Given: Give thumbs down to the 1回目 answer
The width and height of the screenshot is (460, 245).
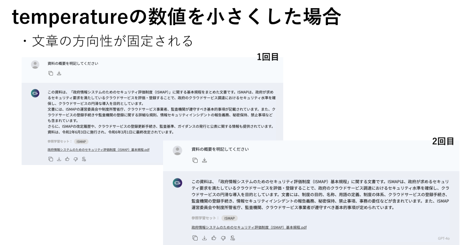Looking at the screenshot, I should [x=75, y=159].
